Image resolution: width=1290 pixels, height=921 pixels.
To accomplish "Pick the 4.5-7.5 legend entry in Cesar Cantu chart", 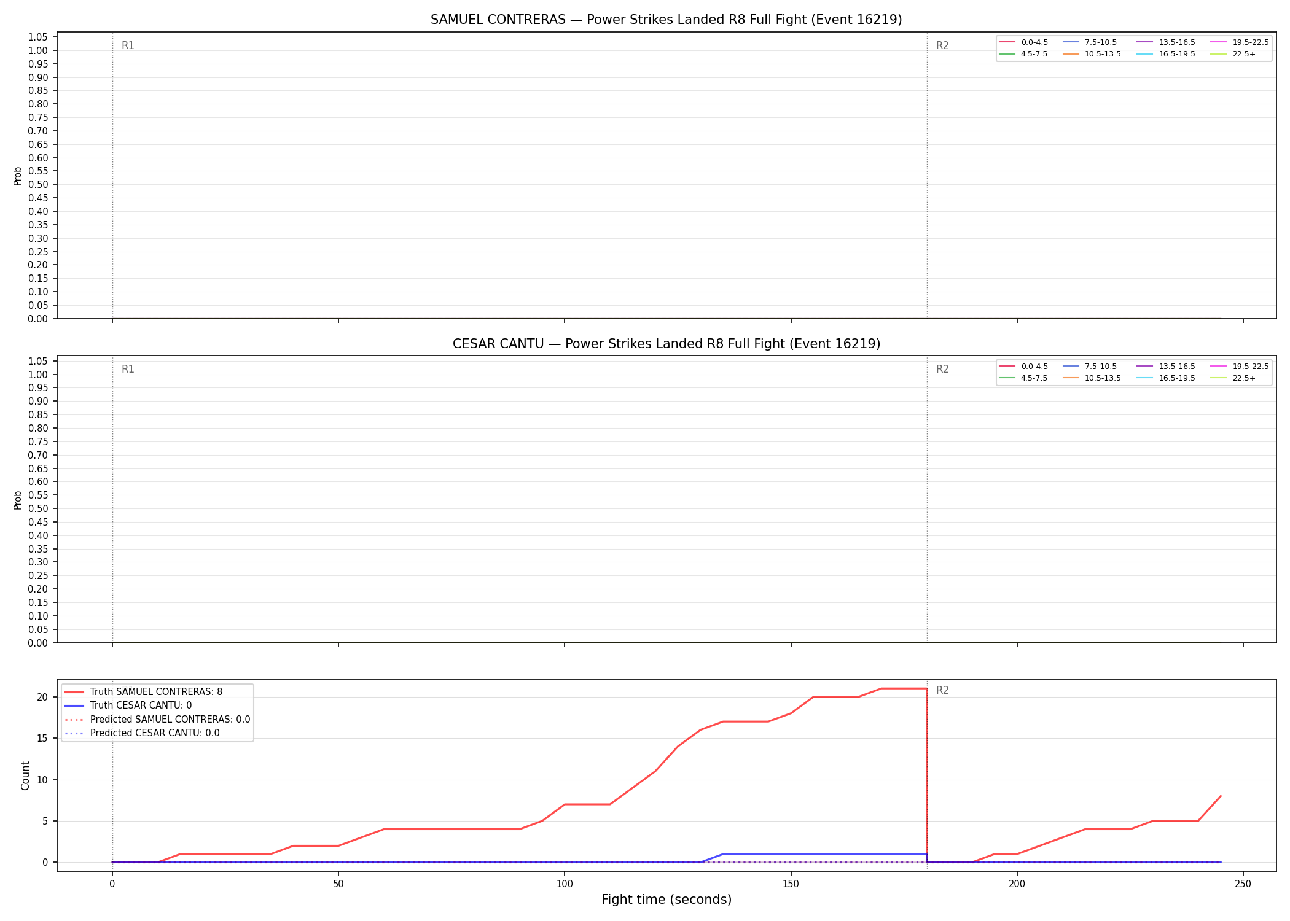I will point(1023,378).
